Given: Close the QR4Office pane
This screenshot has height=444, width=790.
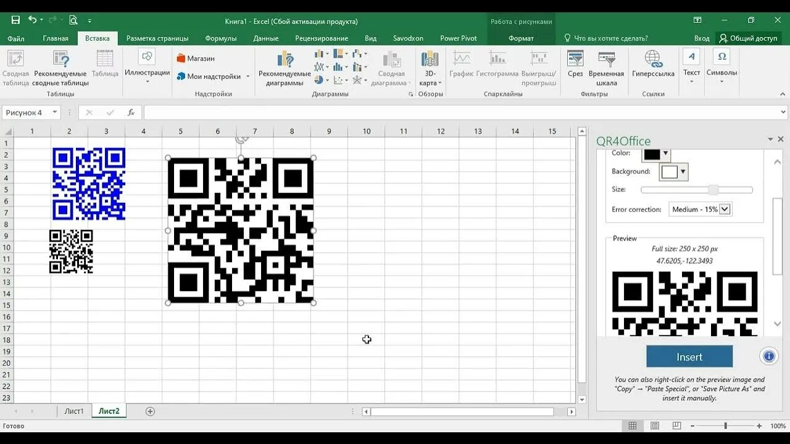Looking at the screenshot, I should pos(781,140).
